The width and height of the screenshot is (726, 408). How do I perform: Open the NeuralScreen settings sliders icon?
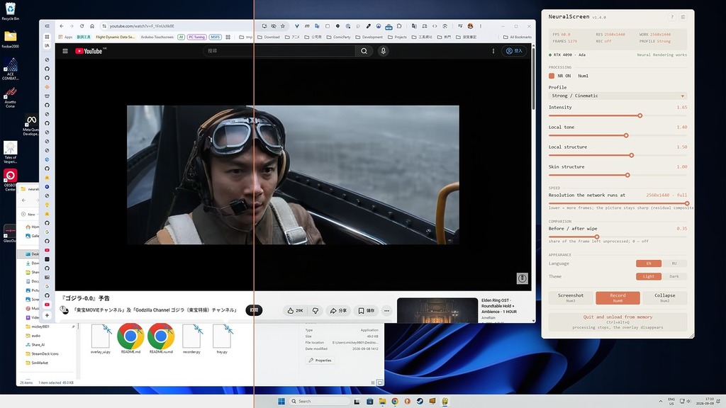click(x=683, y=17)
